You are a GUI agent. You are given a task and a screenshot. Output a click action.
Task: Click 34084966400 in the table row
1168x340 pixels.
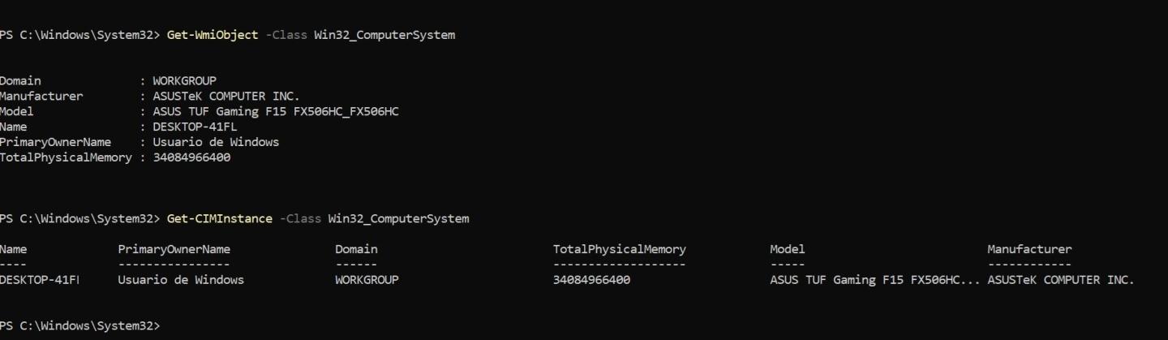(x=591, y=280)
